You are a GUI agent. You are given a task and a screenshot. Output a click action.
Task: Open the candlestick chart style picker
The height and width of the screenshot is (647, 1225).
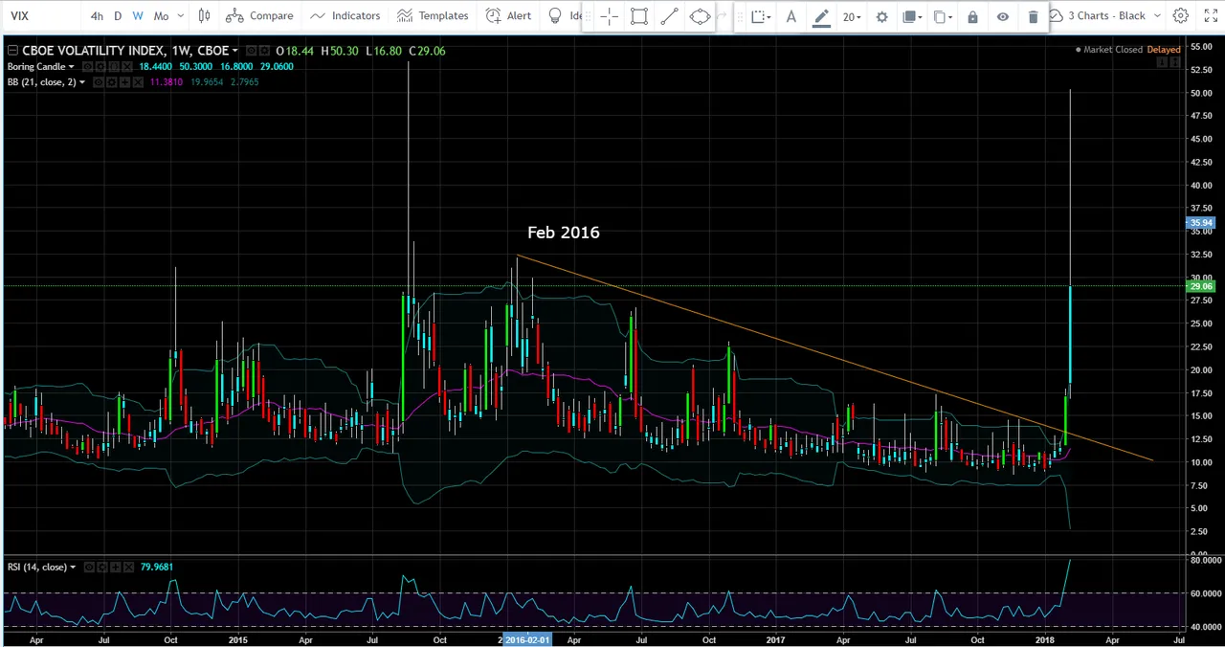pyautogui.click(x=204, y=16)
